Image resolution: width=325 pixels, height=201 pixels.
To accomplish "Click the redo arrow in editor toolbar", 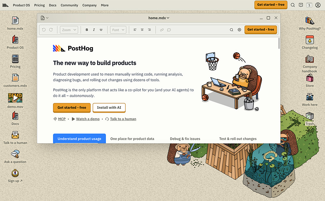I will 51,30.
